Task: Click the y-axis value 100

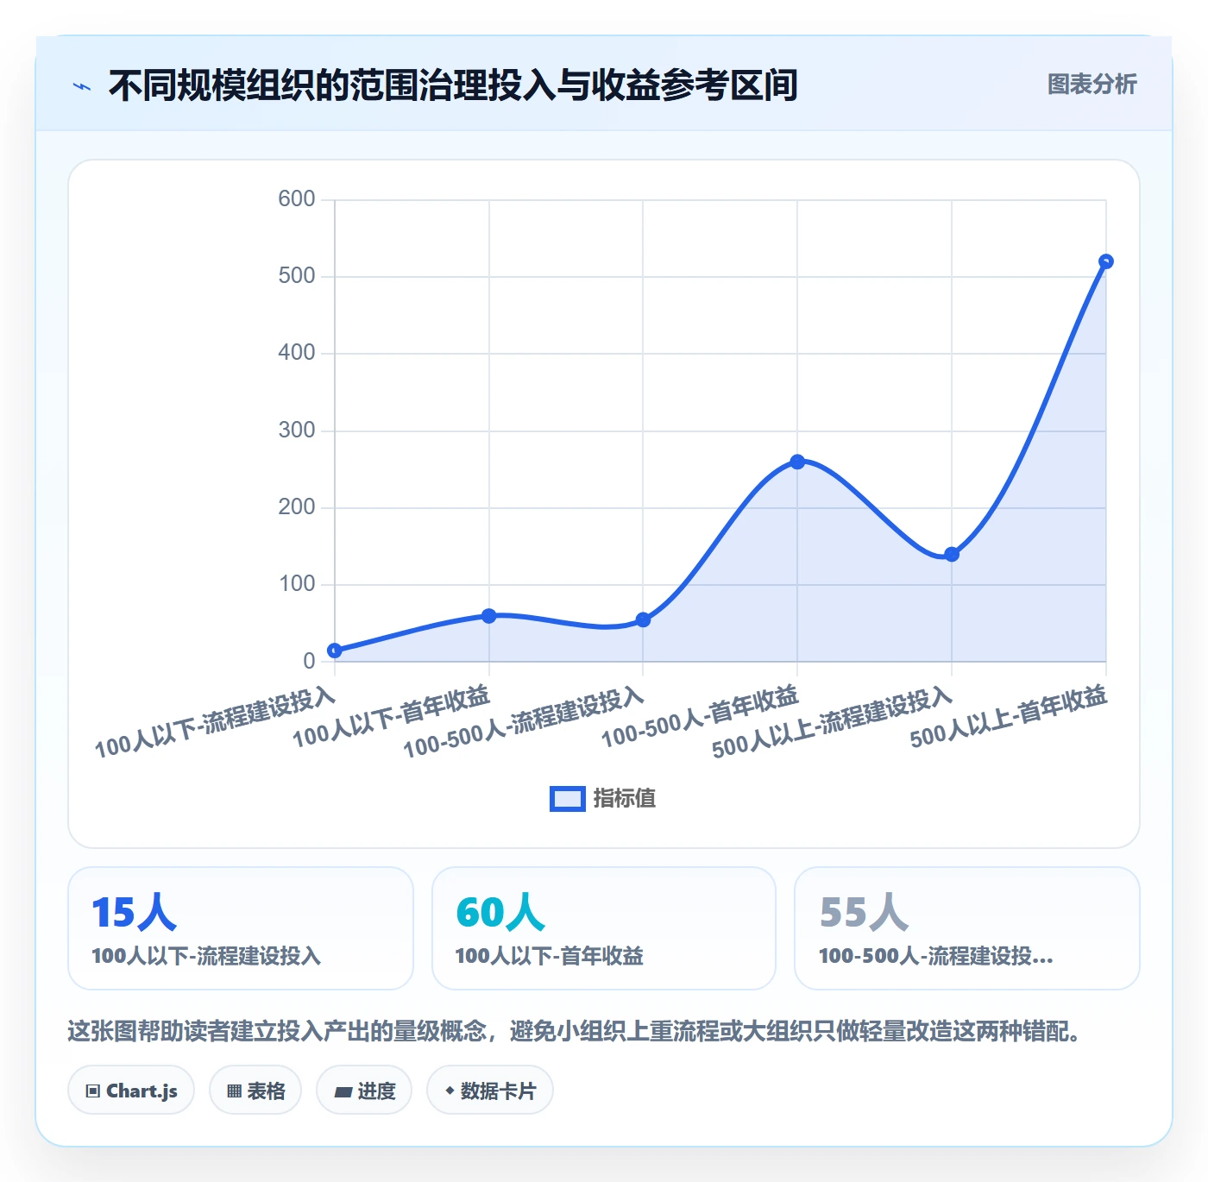Action: [x=297, y=584]
